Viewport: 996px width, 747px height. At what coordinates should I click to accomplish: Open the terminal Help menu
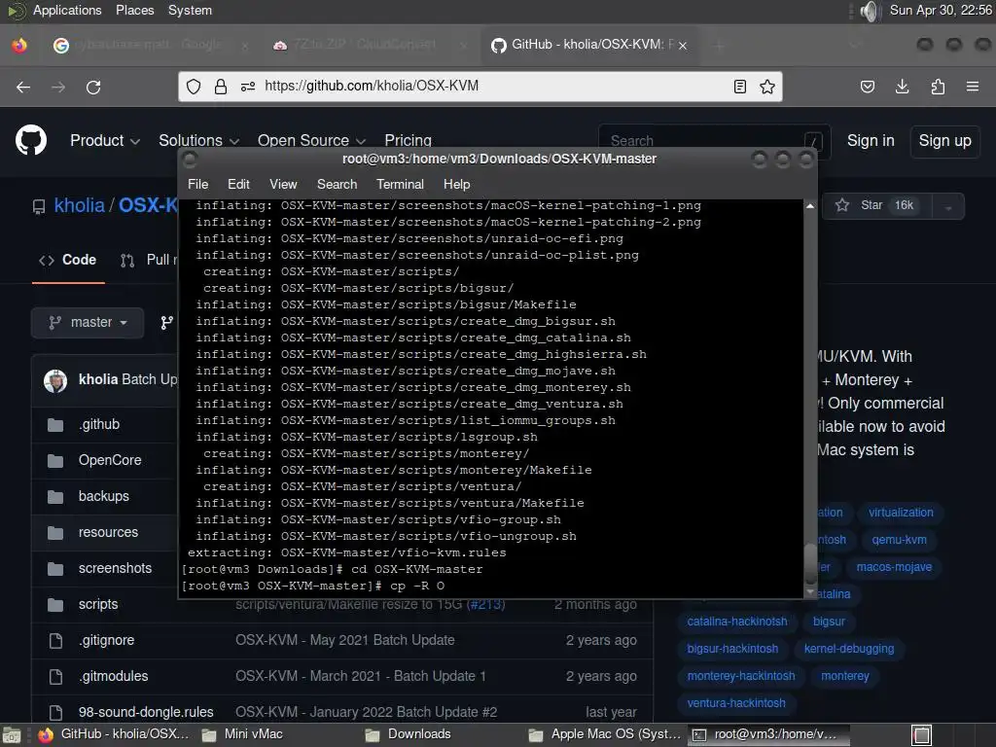[x=456, y=184]
